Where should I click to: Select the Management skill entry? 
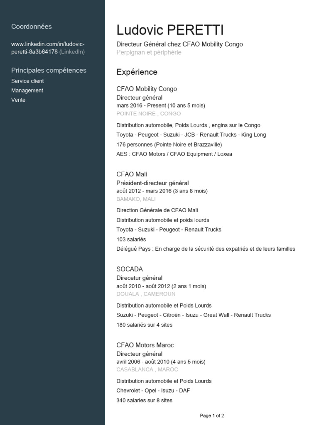point(27,90)
